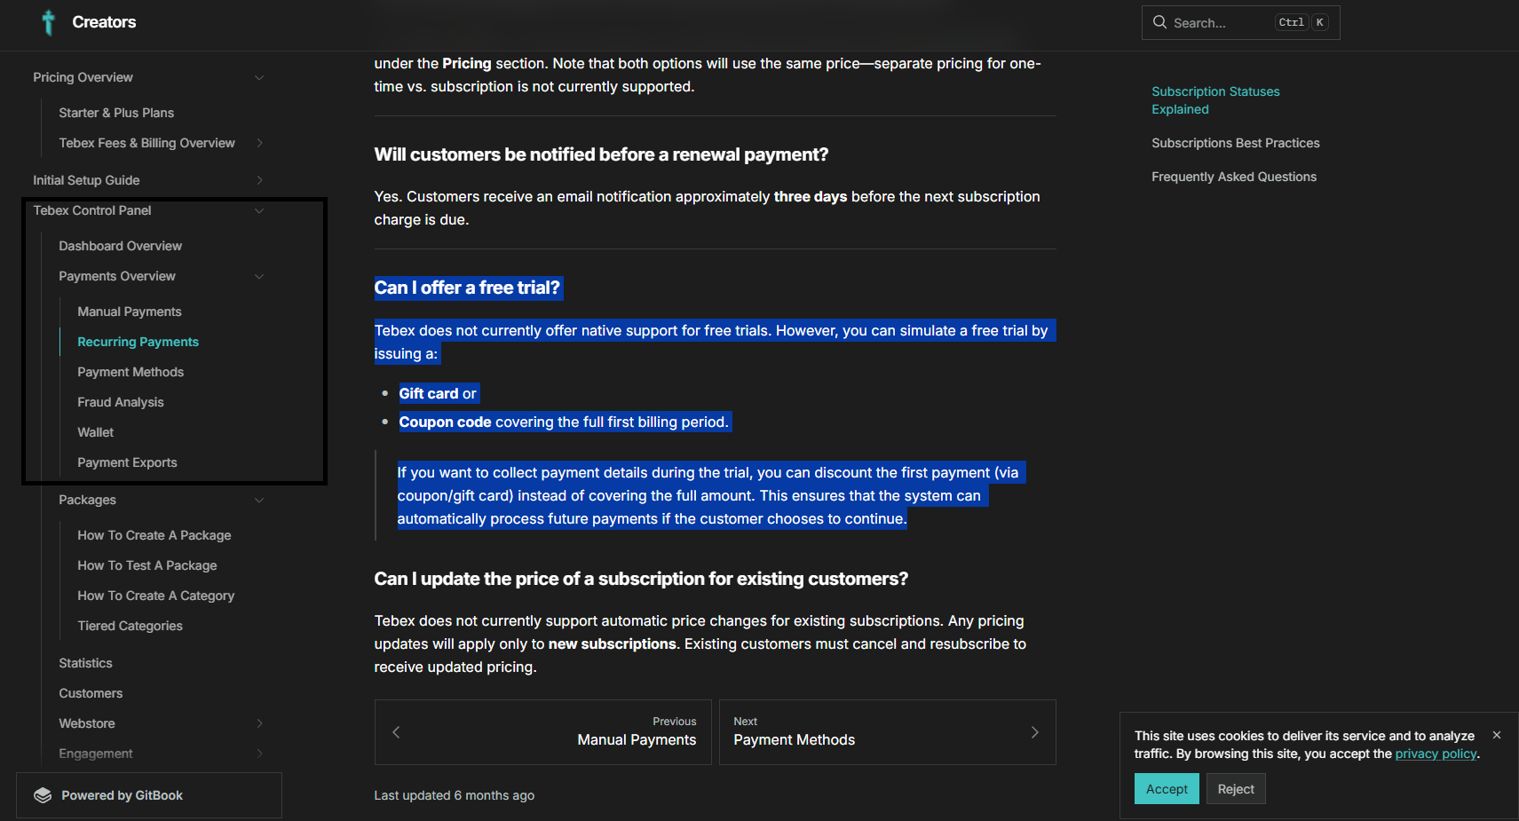Screen dimensions: 1519x821
Task: Click the Next page right arrow icon
Action: 1034,732
